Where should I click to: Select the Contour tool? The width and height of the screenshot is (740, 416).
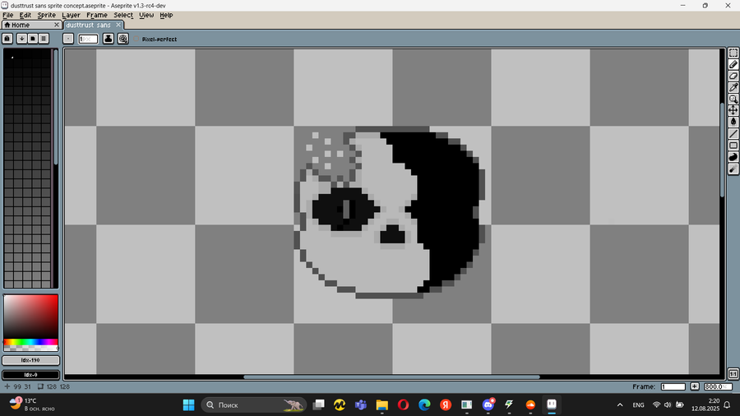coord(733,157)
